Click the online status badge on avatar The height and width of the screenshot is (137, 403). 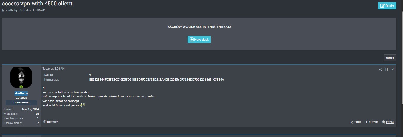point(21,87)
